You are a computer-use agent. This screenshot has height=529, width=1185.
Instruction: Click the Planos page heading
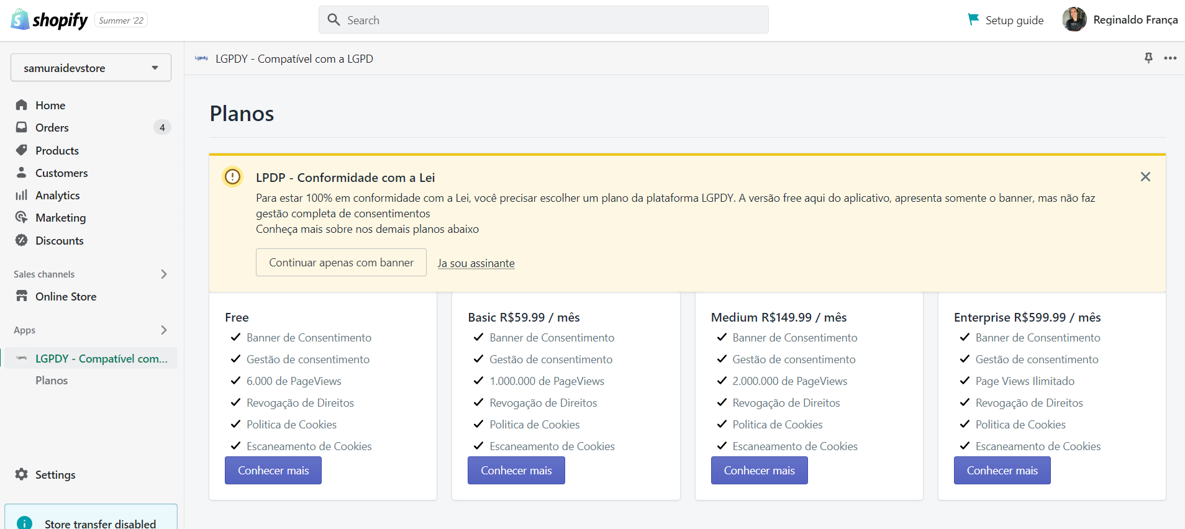click(242, 114)
